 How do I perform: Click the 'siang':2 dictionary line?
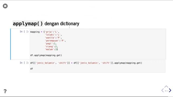51,47
